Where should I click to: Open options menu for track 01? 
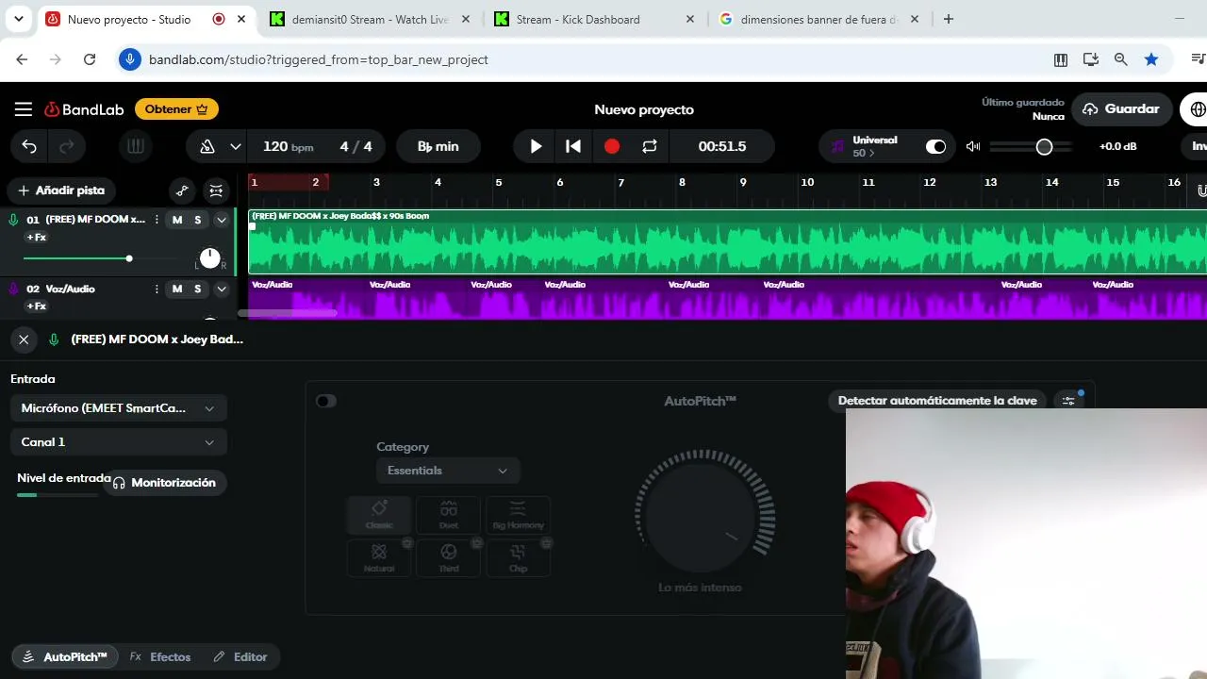tap(157, 220)
